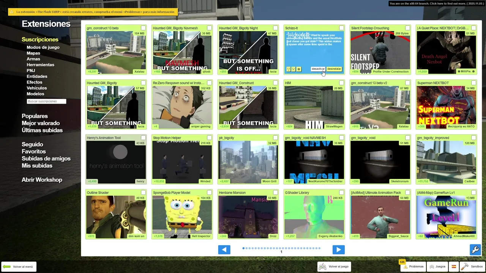Open the gm_bigcity_void NAVMESH thumbnail

click(x=314, y=162)
